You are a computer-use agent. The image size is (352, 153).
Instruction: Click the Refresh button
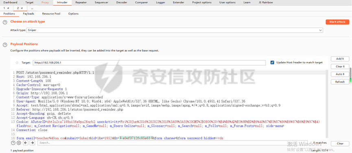(340, 82)
